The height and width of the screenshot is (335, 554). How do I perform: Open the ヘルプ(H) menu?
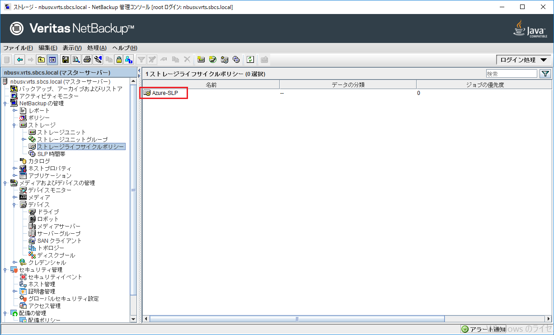click(x=125, y=48)
